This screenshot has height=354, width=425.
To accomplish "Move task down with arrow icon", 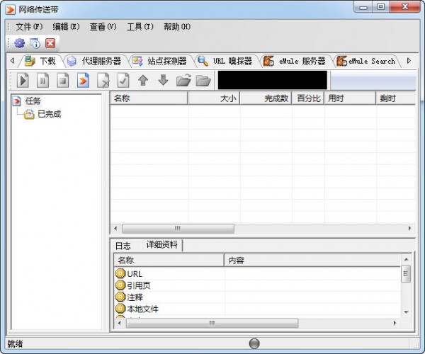I will coord(163,80).
